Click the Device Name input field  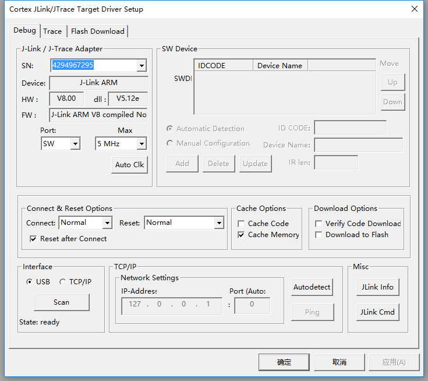[x=358, y=144]
